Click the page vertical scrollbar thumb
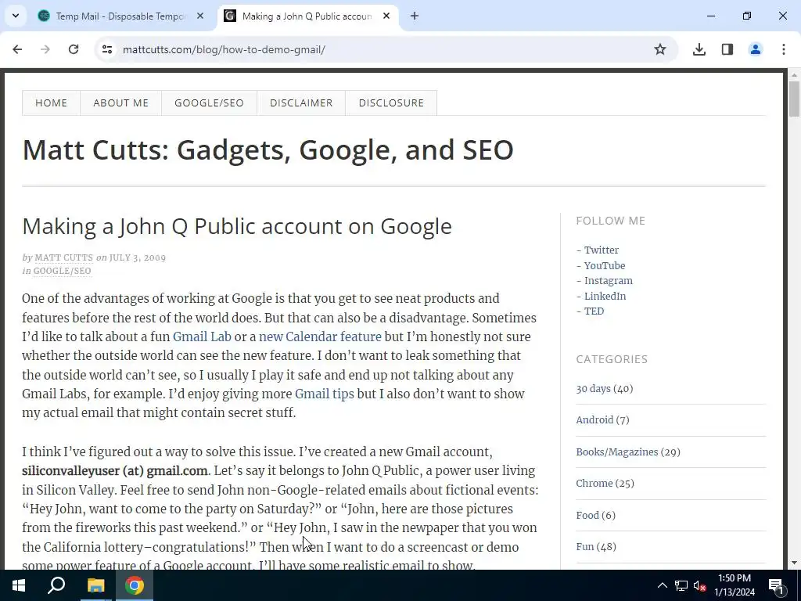 (x=794, y=98)
